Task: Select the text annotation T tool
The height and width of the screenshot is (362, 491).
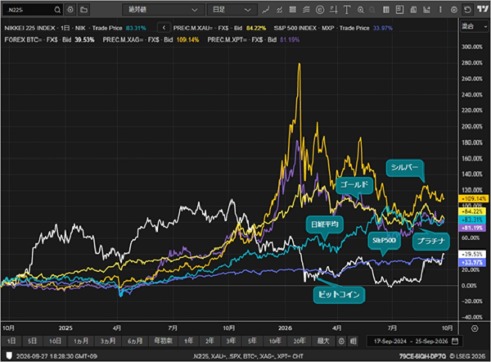Action: 347,10
